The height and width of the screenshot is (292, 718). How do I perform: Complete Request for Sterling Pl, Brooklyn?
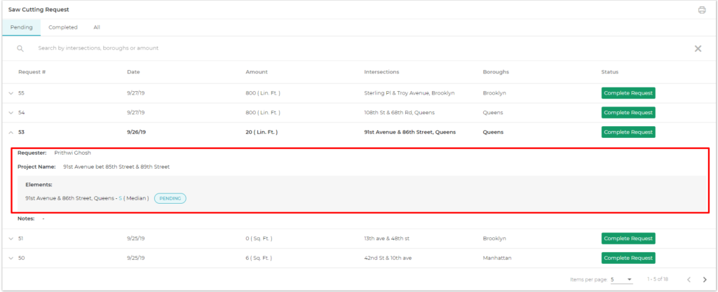pyautogui.click(x=628, y=93)
